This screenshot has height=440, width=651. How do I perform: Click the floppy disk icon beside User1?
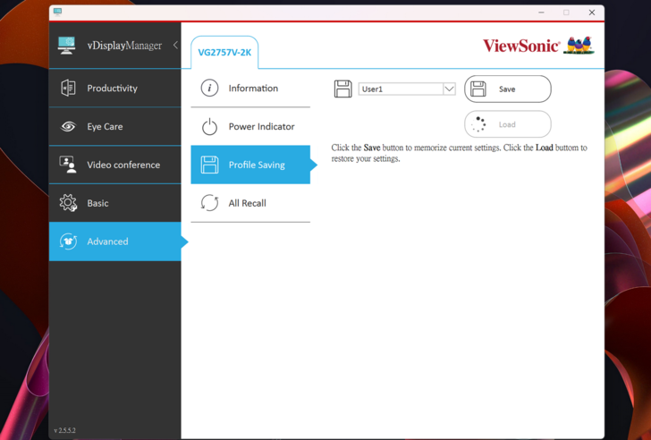coord(342,89)
